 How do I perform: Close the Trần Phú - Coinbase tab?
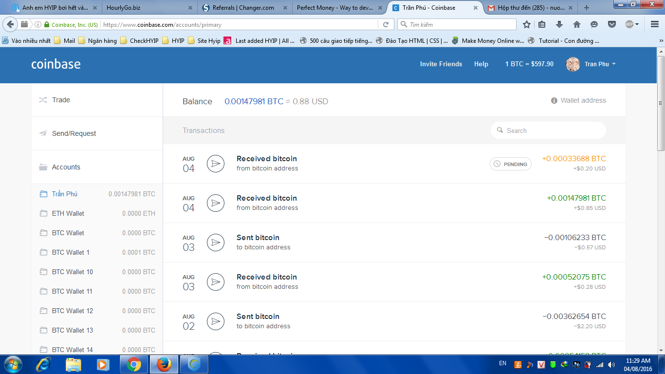(476, 8)
